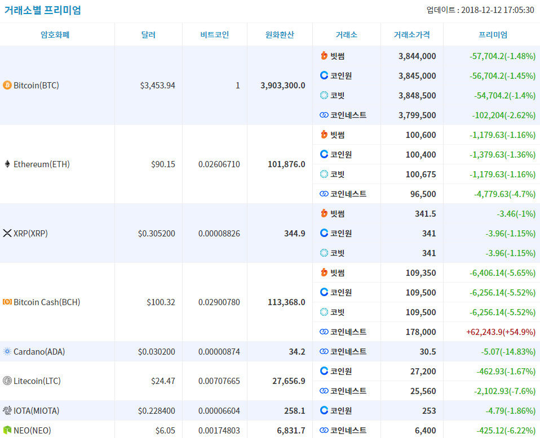Click the NEO coin icon
The width and height of the screenshot is (540, 438).
(x=7, y=430)
